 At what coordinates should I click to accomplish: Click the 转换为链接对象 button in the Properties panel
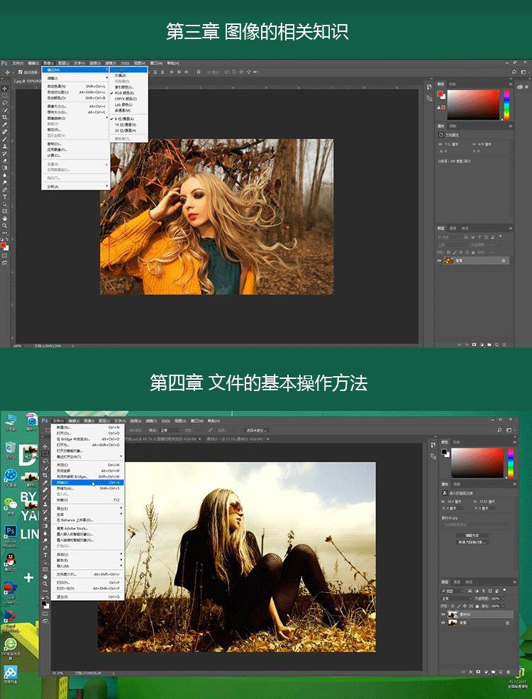472,542
